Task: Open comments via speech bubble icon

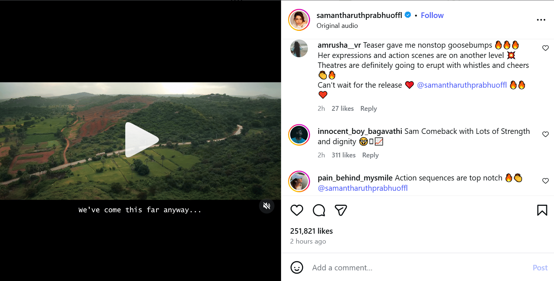Action: (319, 210)
